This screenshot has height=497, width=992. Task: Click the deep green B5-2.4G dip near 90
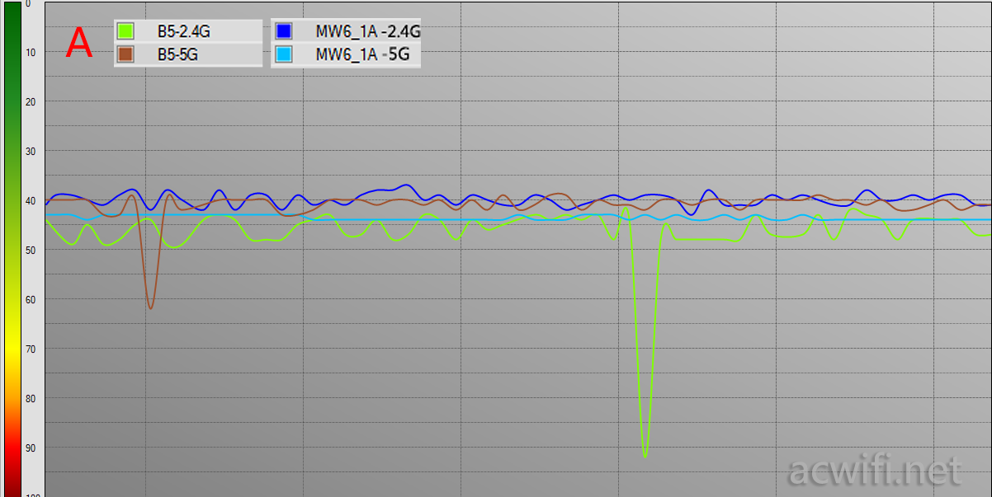coord(645,455)
